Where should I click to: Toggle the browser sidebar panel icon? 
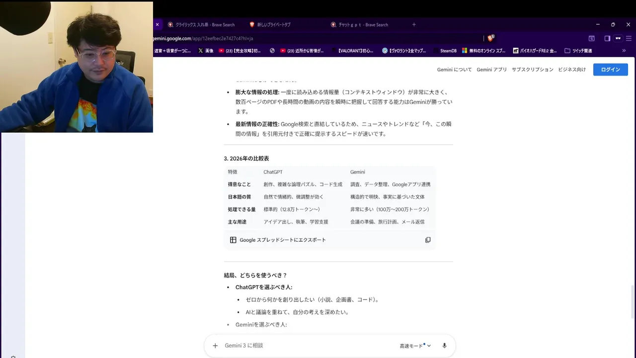(x=607, y=38)
